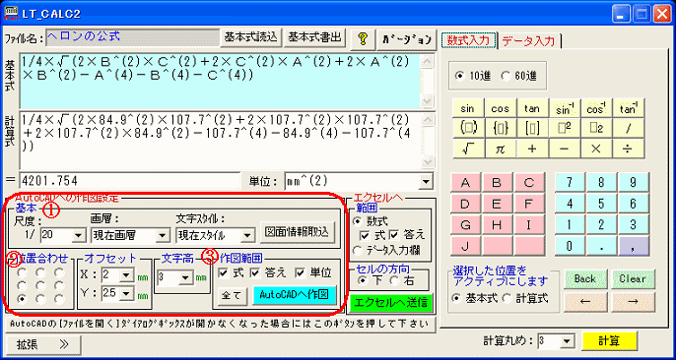Switch to the 数式入力 tab
Image resolution: width=676 pixels, height=360 pixels.
(x=468, y=40)
